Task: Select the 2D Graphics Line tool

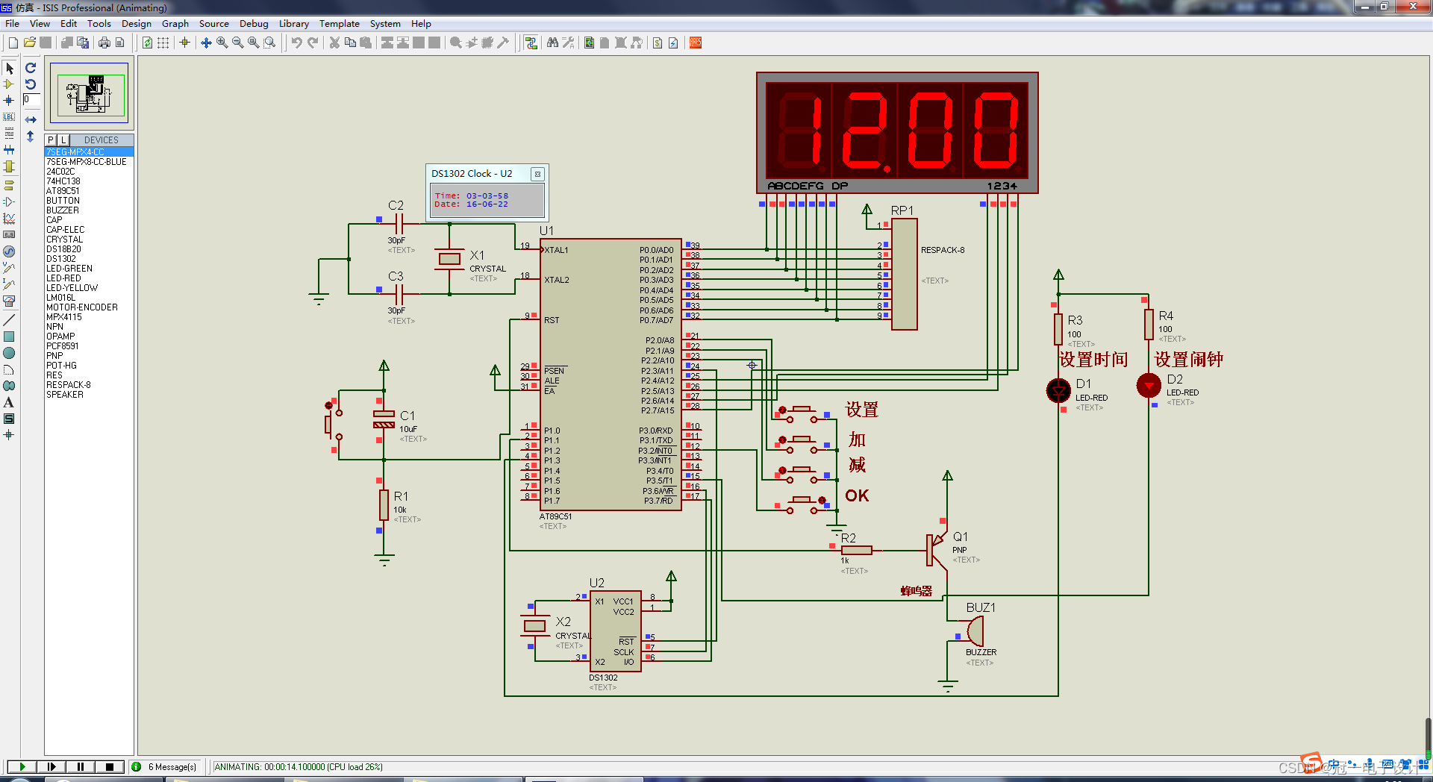Action: coord(9,319)
